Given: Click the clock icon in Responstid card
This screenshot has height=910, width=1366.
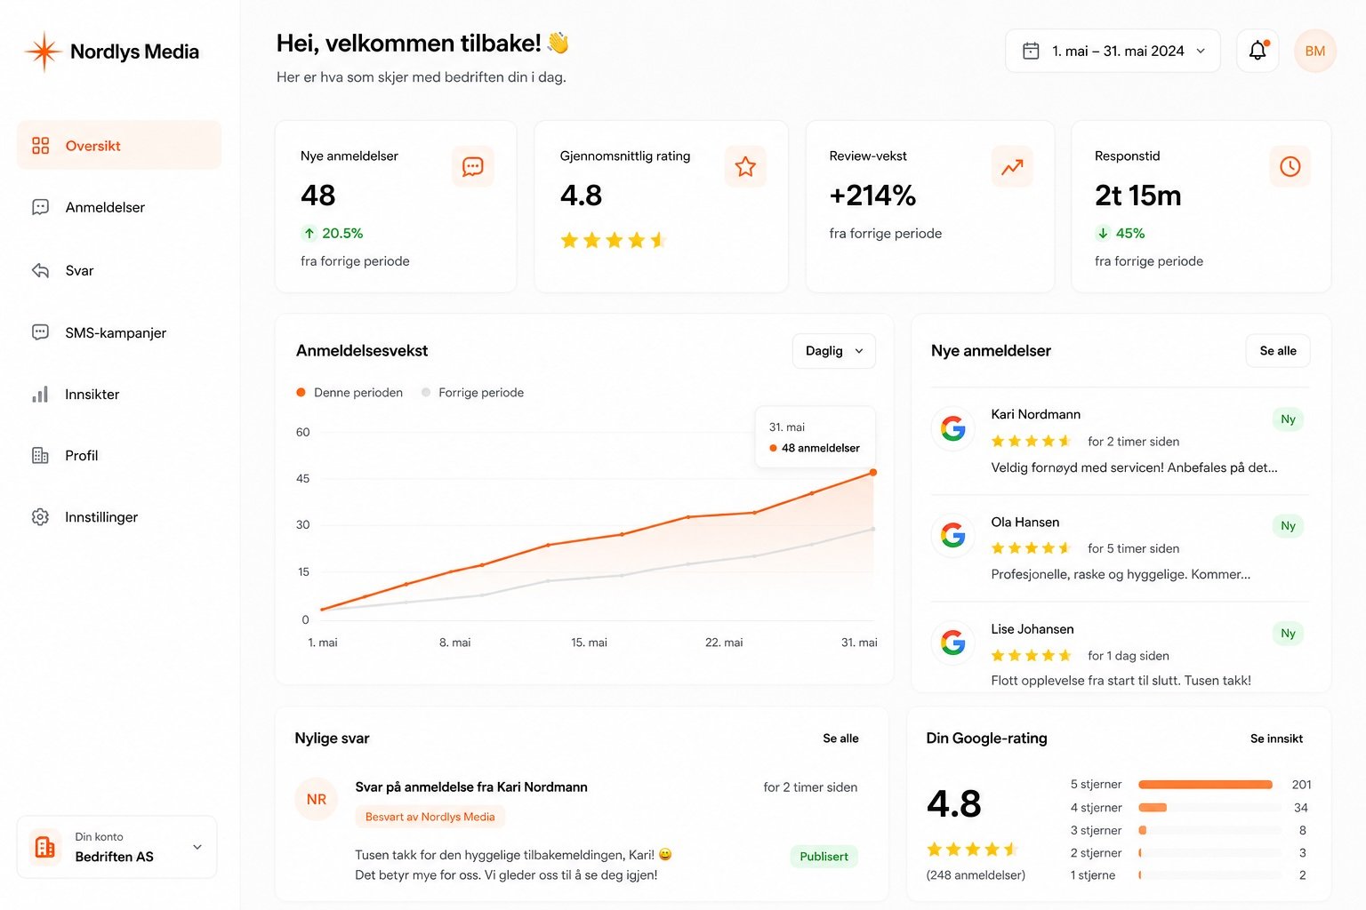Looking at the screenshot, I should click(1290, 166).
